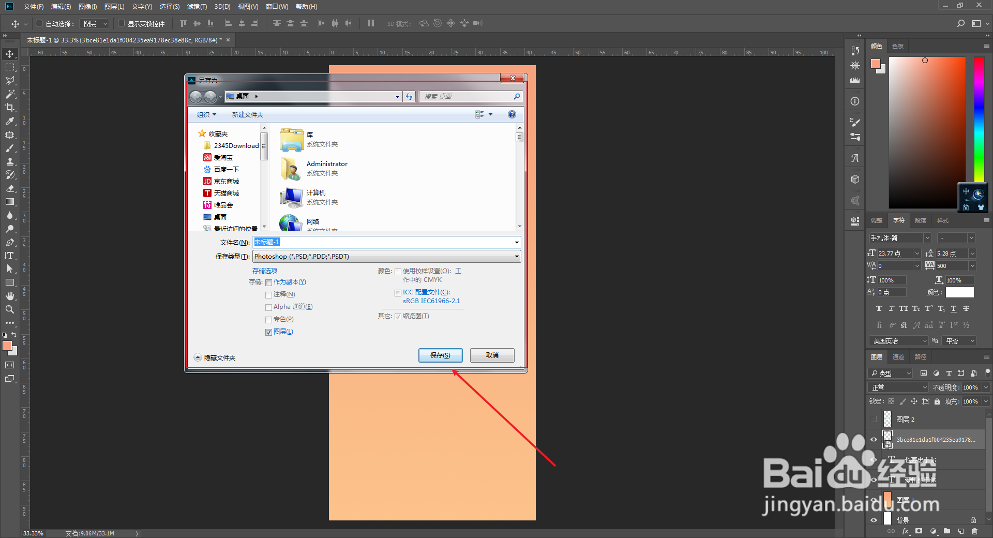The image size is (993, 538).
Task: Switch to the Swatches tab
Action: coord(898,46)
